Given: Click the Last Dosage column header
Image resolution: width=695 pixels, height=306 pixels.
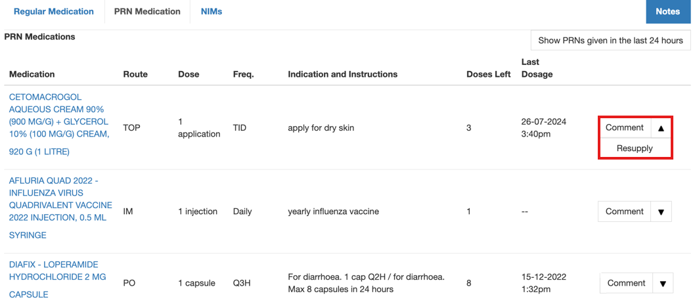Looking at the screenshot, I should click(x=537, y=68).
